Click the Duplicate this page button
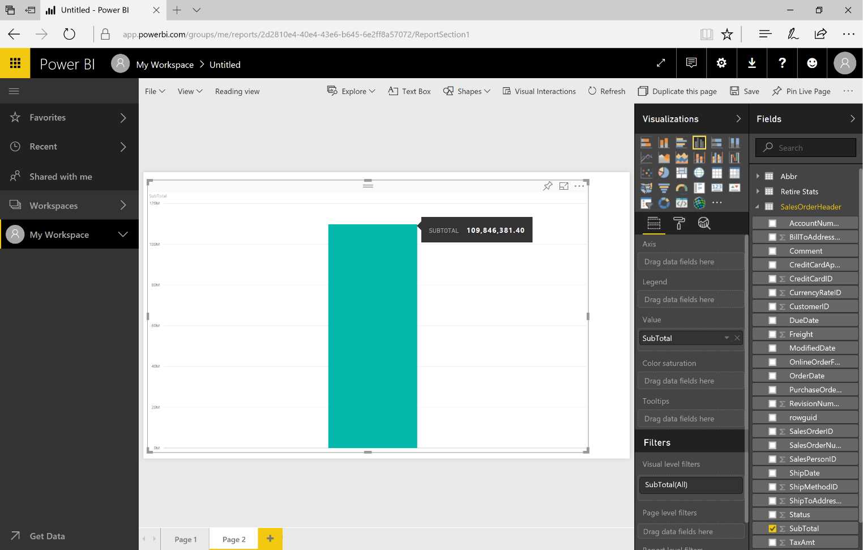863x550 pixels. point(677,91)
